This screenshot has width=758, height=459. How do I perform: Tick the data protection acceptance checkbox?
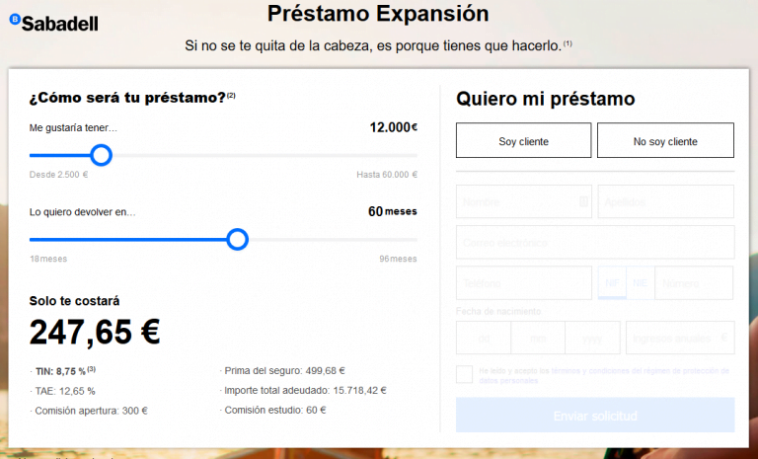pyautogui.click(x=464, y=374)
